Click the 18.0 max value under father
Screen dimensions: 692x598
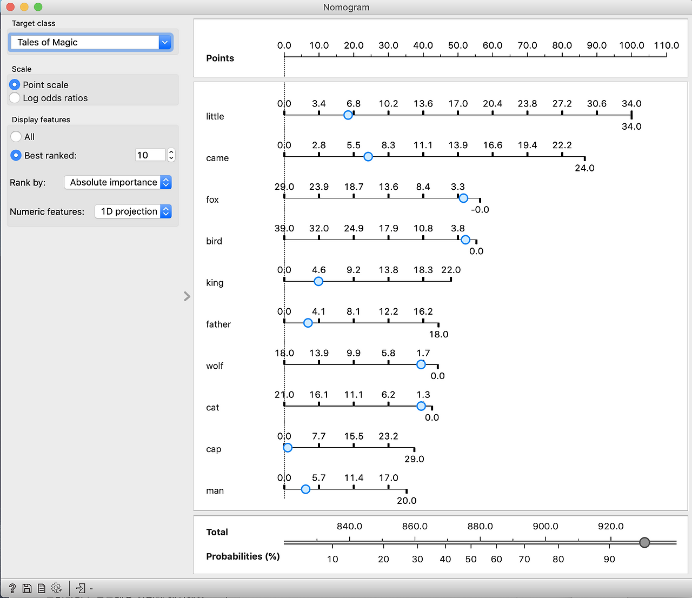(438, 334)
